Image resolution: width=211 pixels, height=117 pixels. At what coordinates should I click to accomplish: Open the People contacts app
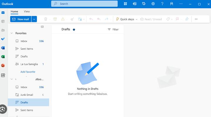click(x=3, y=30)
